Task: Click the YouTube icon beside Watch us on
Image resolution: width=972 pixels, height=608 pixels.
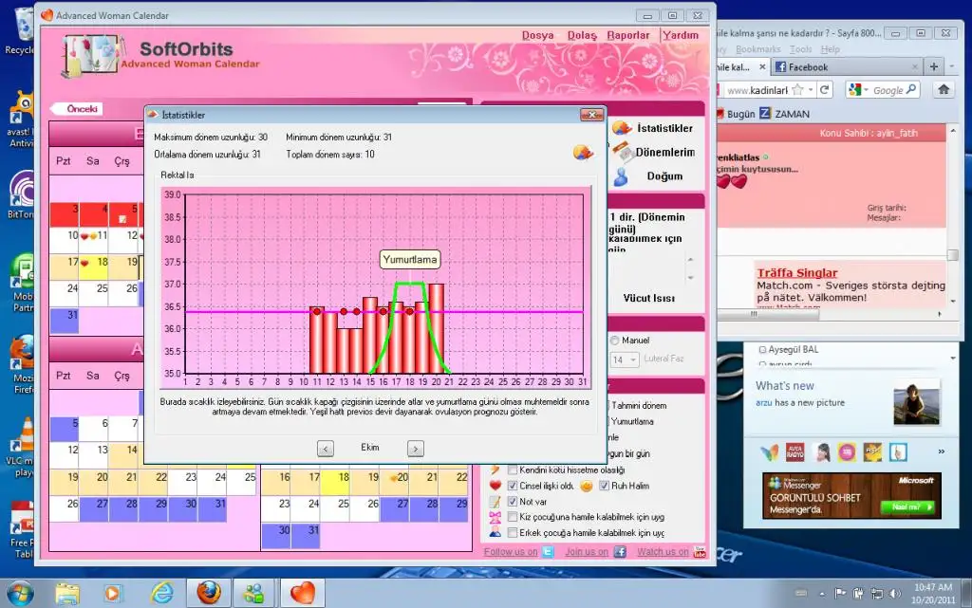Action: (700, 552)
